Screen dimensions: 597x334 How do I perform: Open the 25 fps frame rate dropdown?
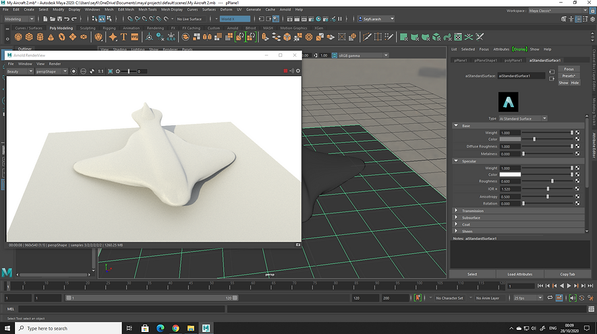click(528, 298)
